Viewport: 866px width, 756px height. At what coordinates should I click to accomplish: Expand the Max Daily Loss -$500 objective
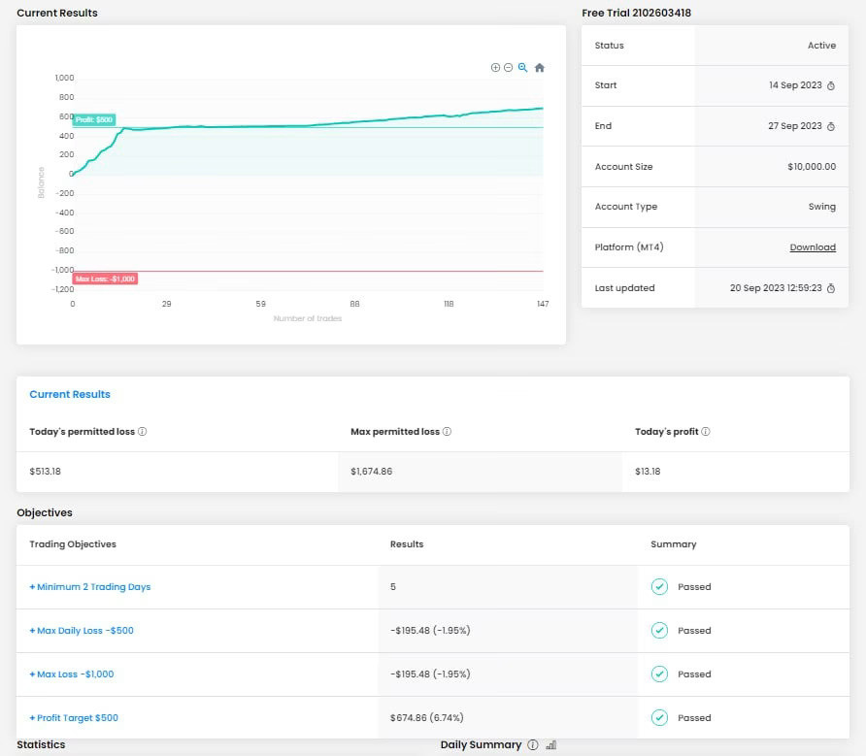coord(82,631)
